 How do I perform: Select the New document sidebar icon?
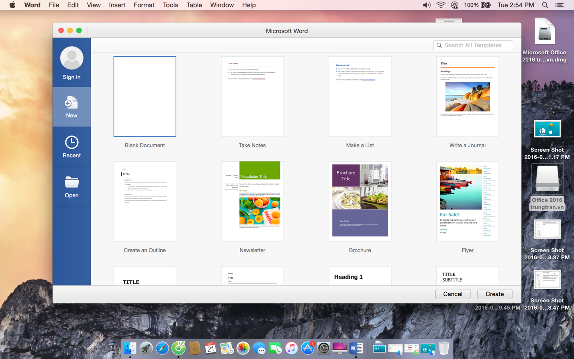tap(71, 103)
